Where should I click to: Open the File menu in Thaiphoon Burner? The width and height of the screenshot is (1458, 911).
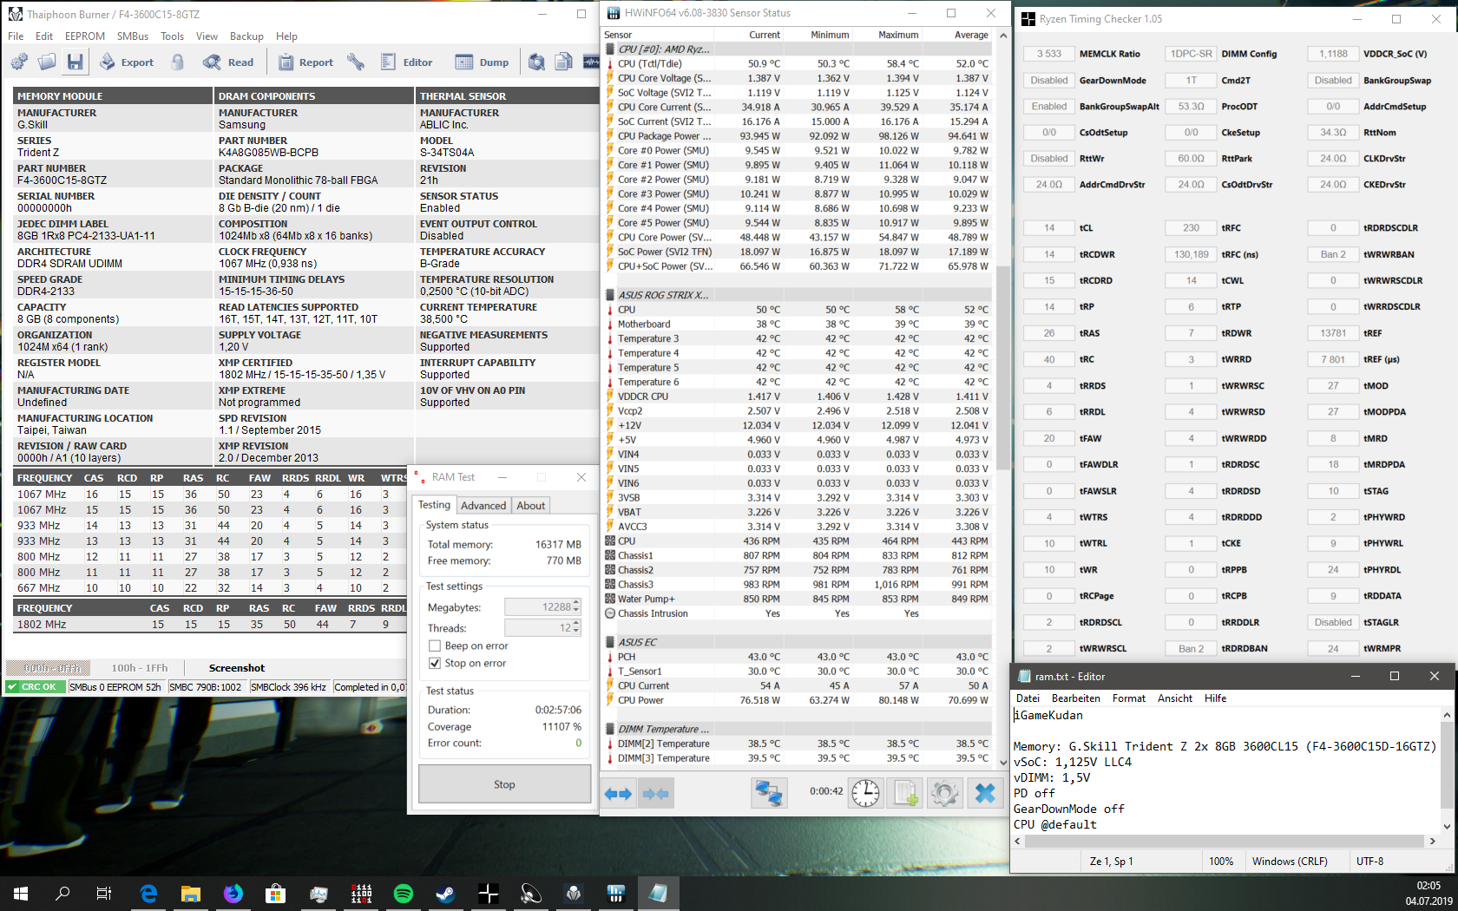[x=16, y=36]
